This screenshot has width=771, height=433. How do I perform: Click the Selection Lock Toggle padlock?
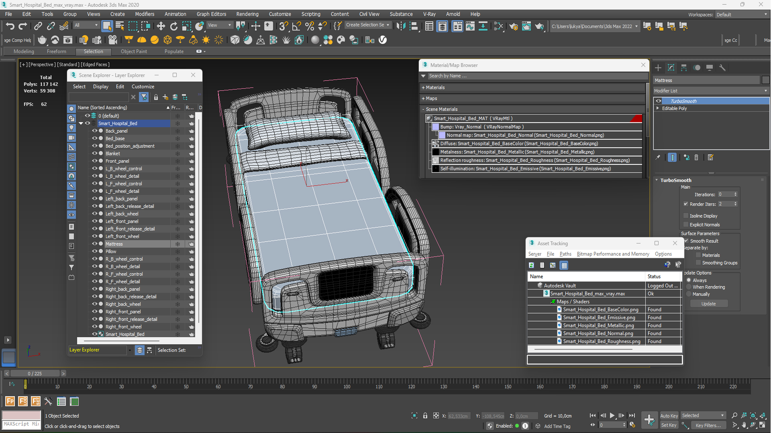click(x=425, y=416)
